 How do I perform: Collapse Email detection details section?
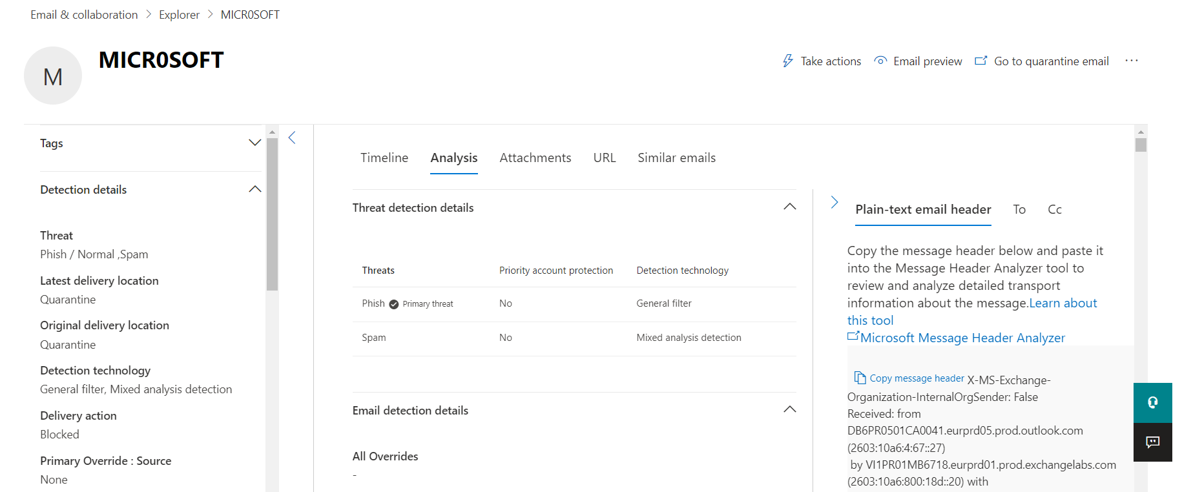(x=789, y=409)
